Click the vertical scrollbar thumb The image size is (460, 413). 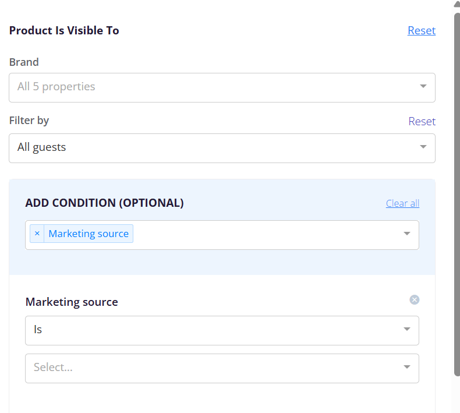(457, 194)
